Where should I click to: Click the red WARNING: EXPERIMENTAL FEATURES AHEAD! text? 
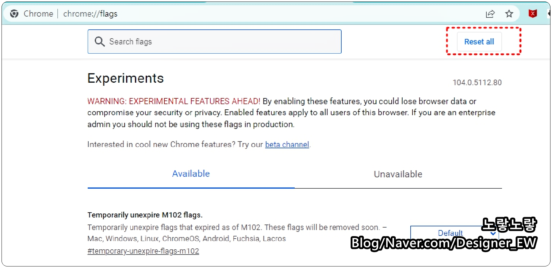click(x=174, y=101)
